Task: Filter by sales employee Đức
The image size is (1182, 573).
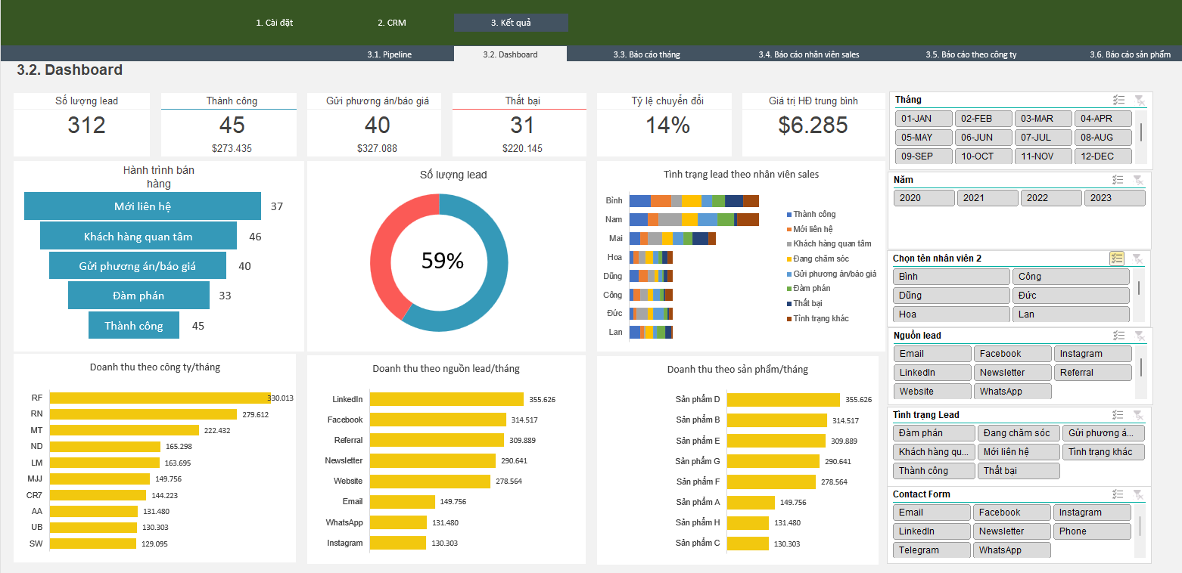Action: coord(1071,296)
